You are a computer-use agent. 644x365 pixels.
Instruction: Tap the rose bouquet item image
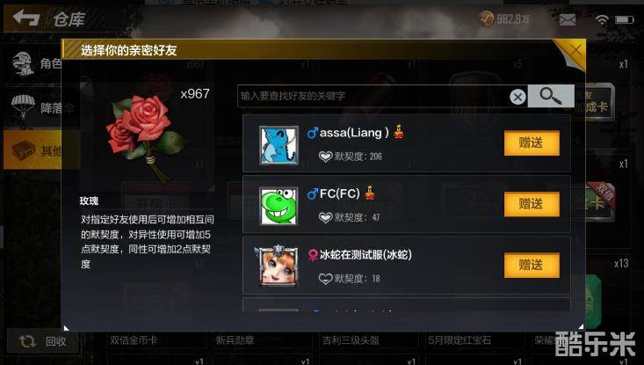[144, 135]
